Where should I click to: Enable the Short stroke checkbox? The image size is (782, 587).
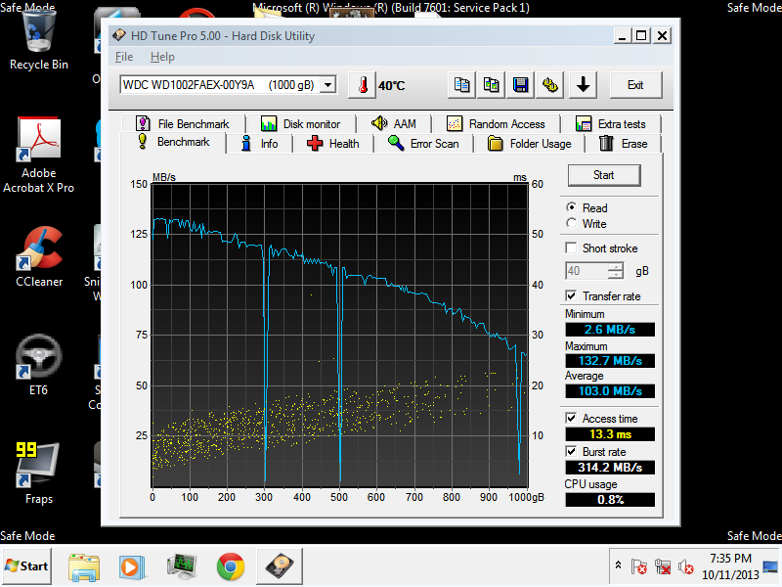(x=572, y=248)
